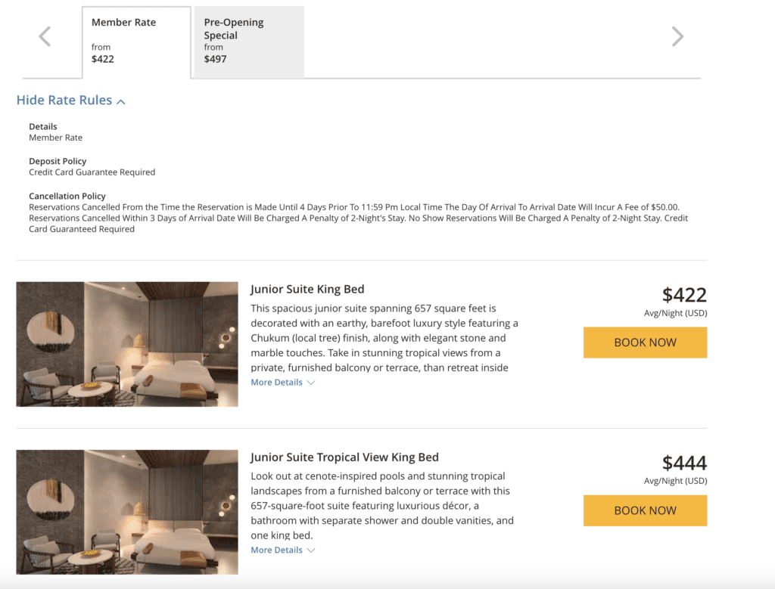Click the left carousel arrow icon
This screenshot has width=775, height=589.
coord(45,36)
